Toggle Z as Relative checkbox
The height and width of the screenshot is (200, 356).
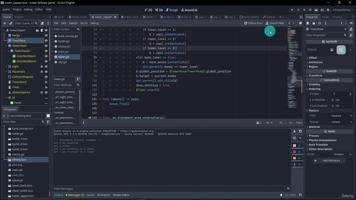coord(333,100)
